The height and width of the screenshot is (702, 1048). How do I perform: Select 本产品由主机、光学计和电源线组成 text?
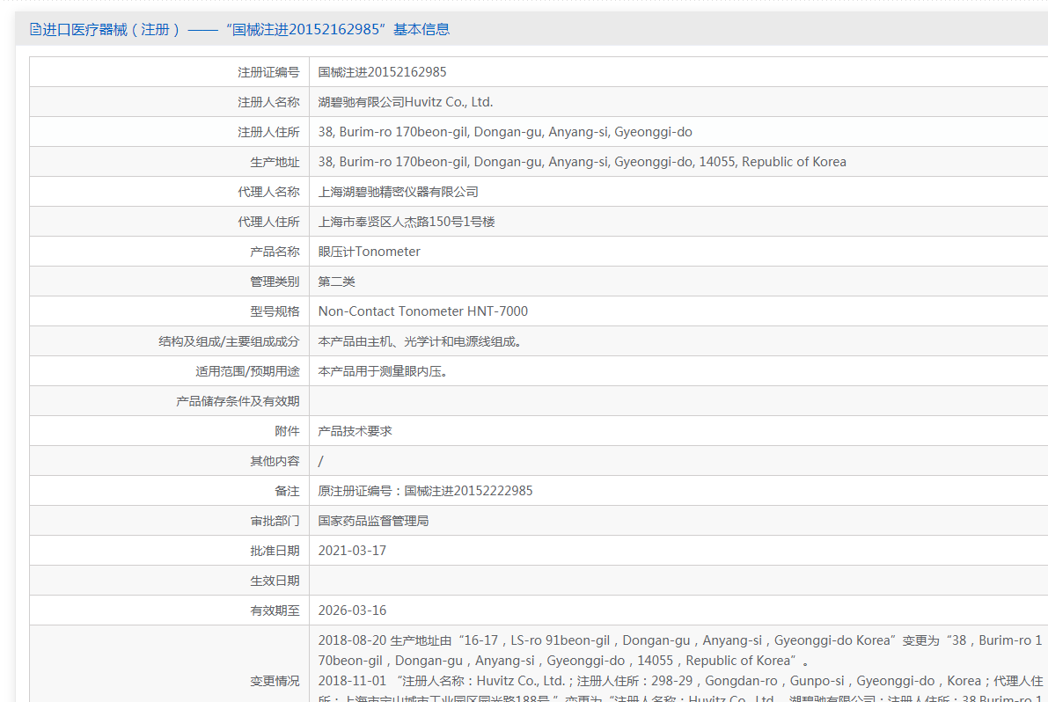tap(420, 341)
